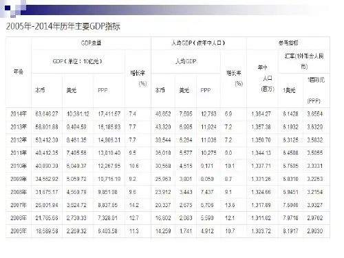Select the 1美元 column header

coord(289,90)
